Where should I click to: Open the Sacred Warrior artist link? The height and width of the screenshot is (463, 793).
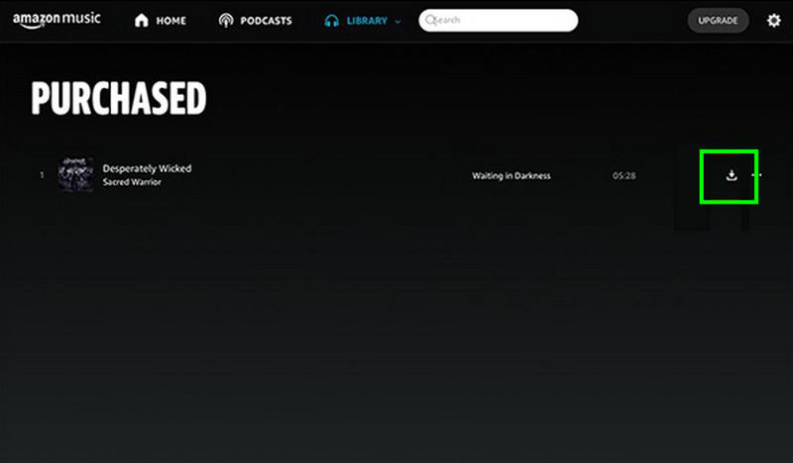coord(132,182)
